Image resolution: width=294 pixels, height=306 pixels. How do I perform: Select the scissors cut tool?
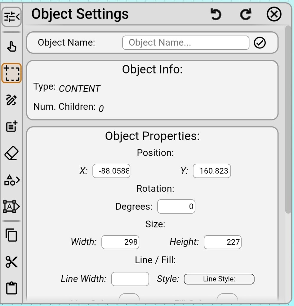click(11, 262)
